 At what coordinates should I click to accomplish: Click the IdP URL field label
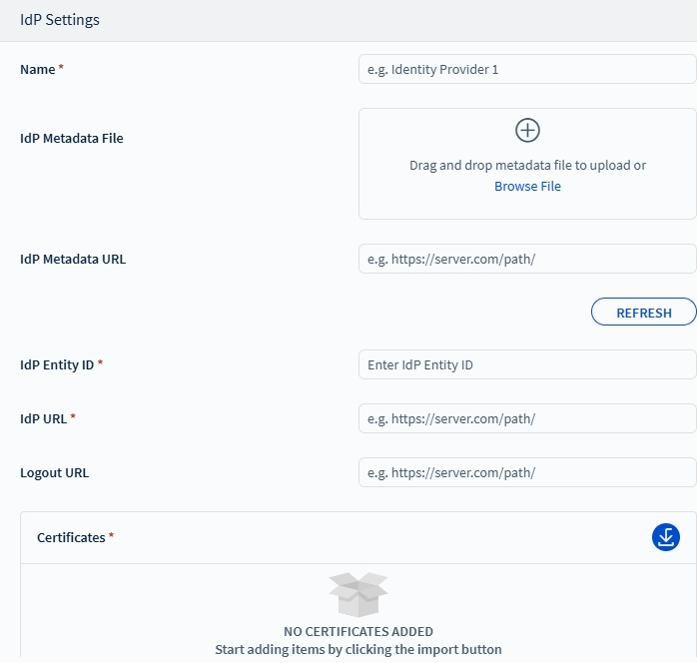(x=43, y=418)
